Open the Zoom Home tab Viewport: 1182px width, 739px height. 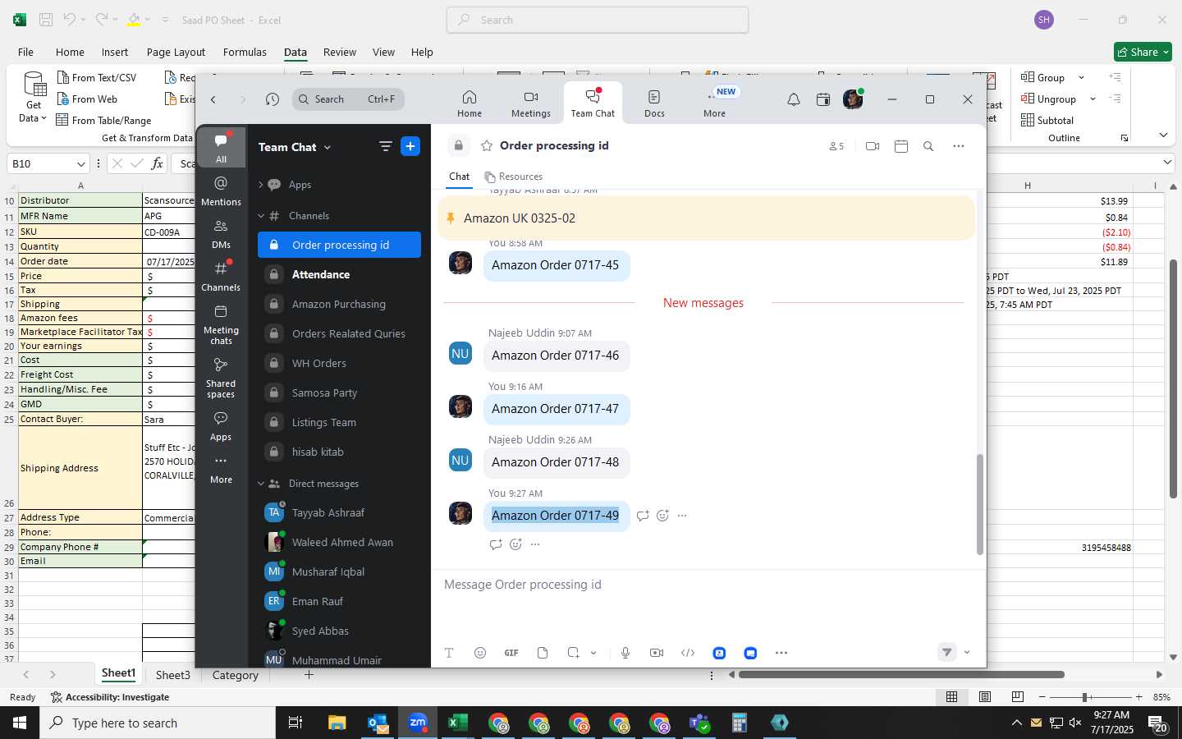tap(470, 103)
